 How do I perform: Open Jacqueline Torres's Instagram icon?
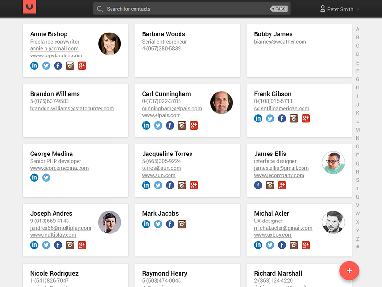(182, 185)
